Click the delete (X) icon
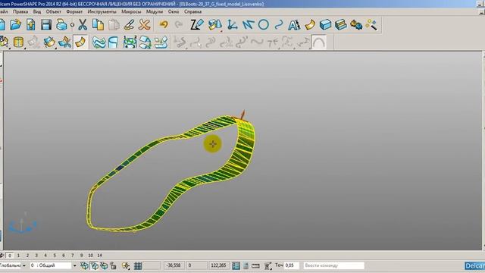This screenshot has height=273, width=485. pos(145,25)
